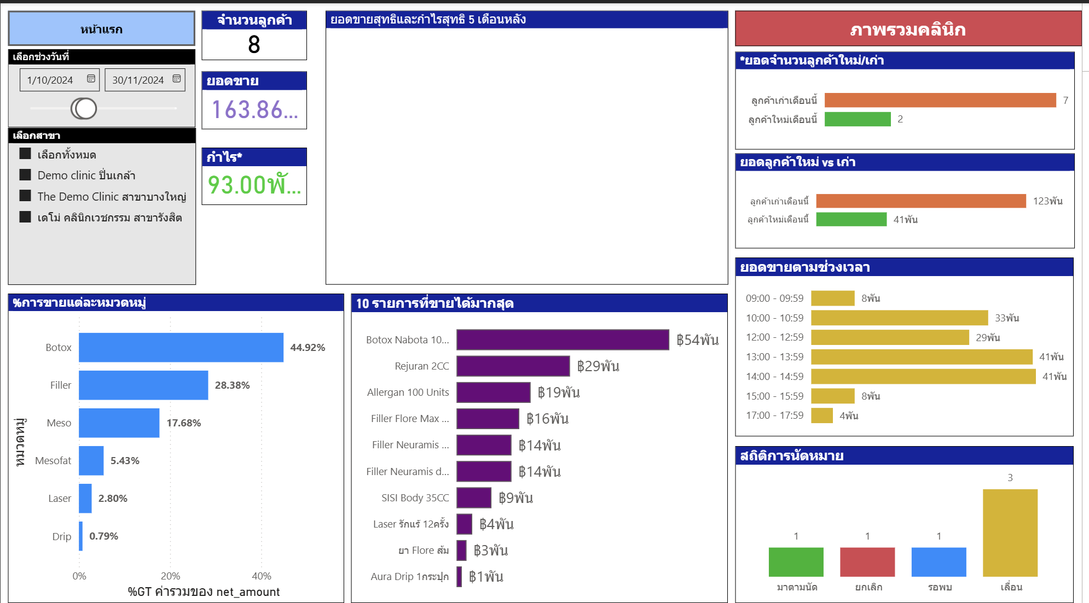Select the The Demo Clinic สาขาบางใหญ่ checkbox

(25, 196)
